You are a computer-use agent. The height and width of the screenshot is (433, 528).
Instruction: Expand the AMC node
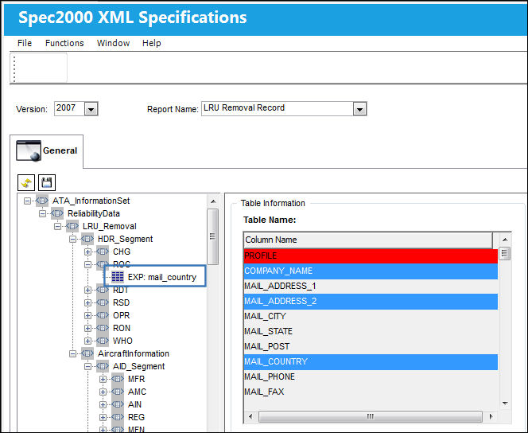103,392
